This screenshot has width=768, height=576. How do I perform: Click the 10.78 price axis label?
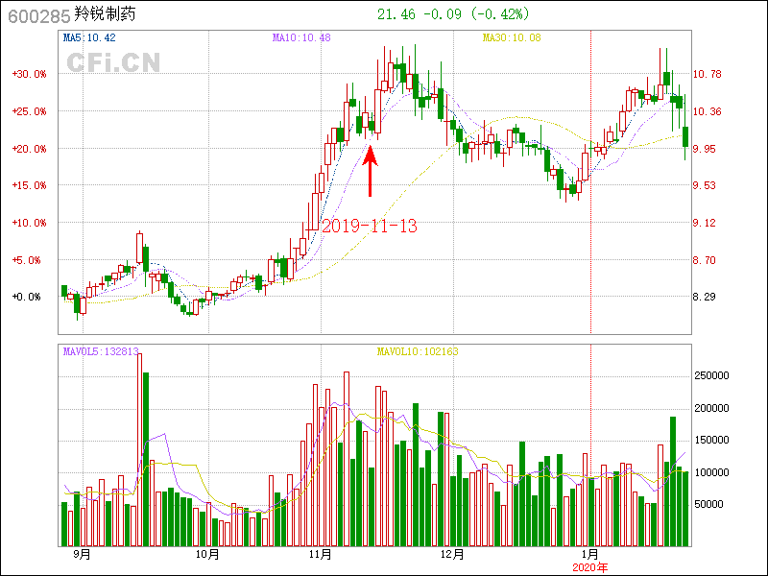(708, 74)
